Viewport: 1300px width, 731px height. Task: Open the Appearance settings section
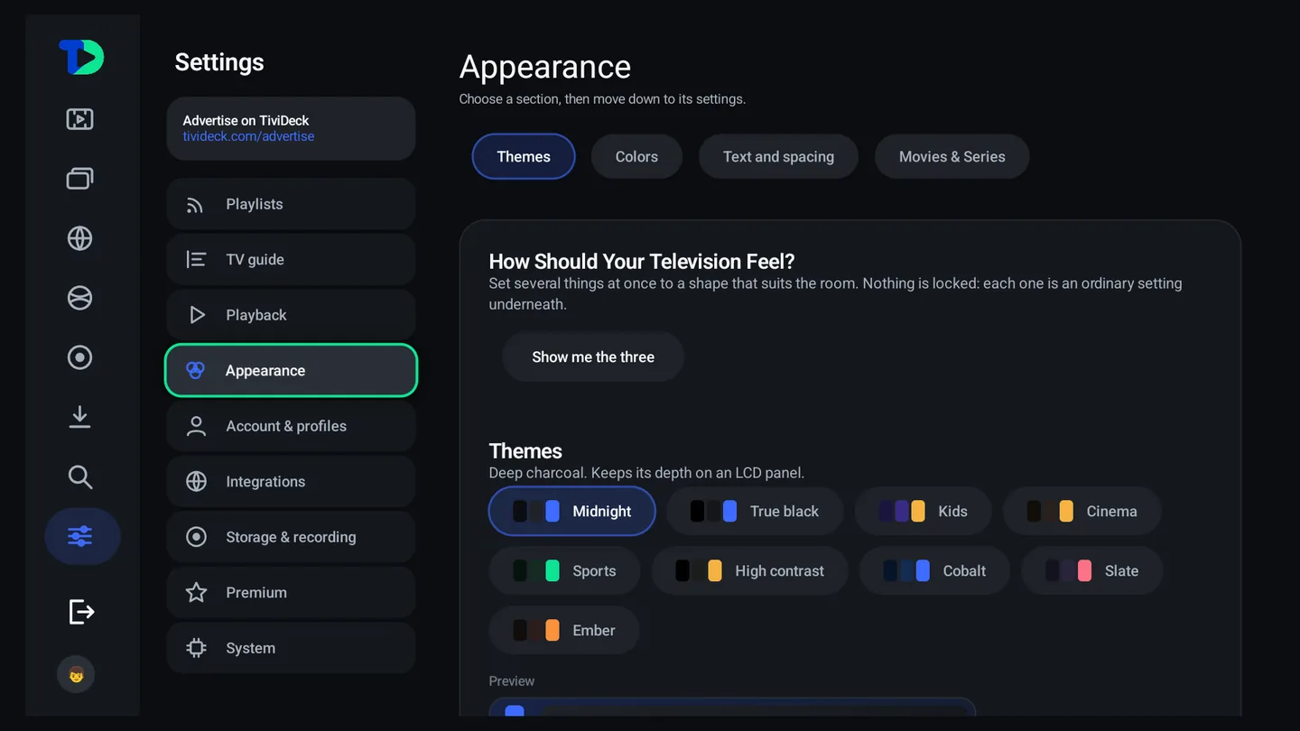(291, 370)
